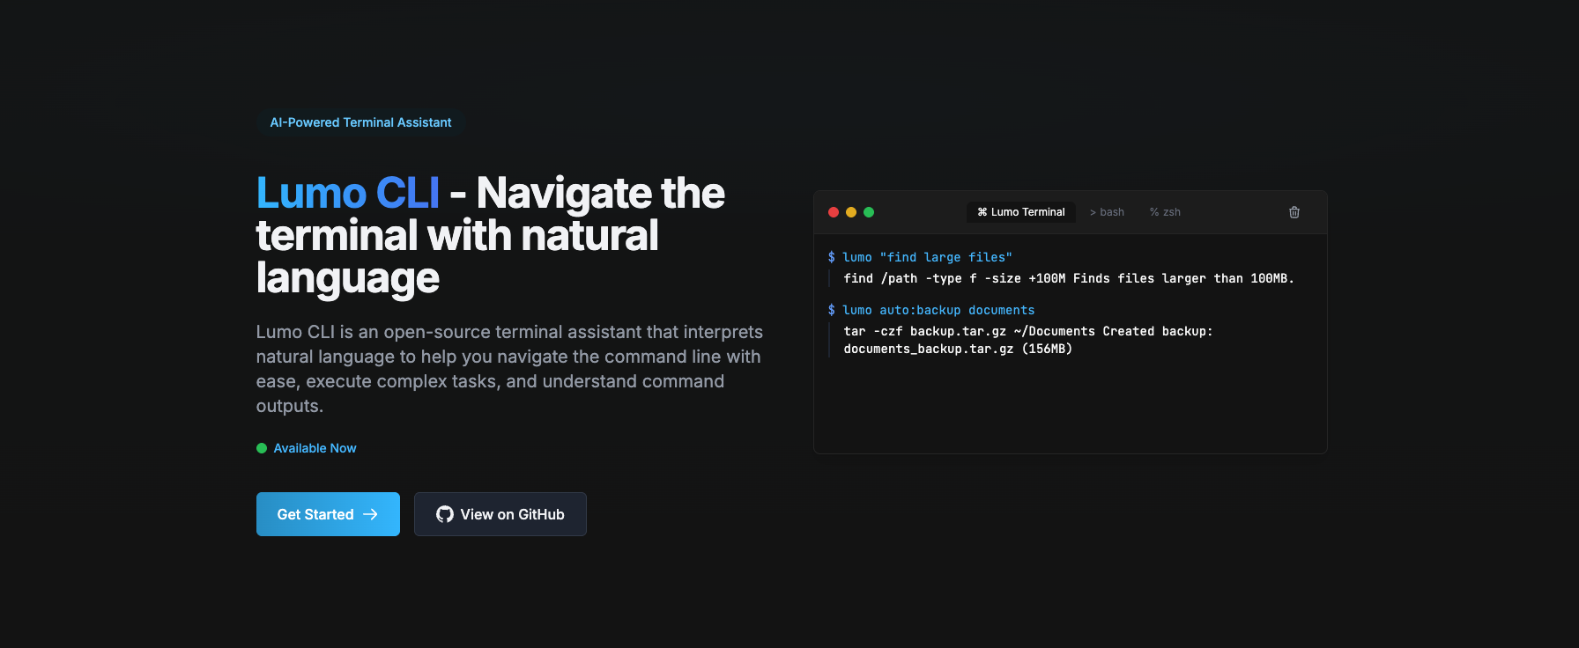Image resolution: width=1579 pixels, height=648 pixels.
Task: Click the GitHub octocat icon
Action: pyautogui.click(x=445, y=514)
